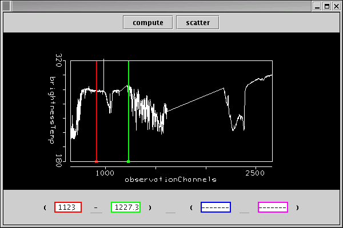
Task: Minimize the window
Action: 317,6
